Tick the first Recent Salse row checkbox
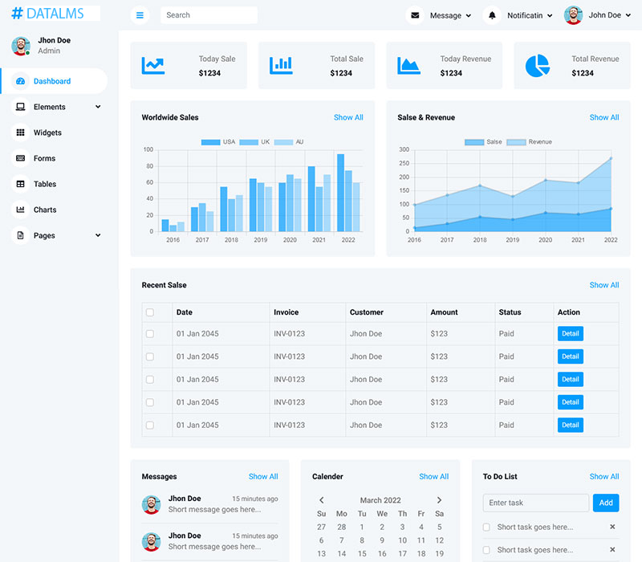 pos(150,334)
